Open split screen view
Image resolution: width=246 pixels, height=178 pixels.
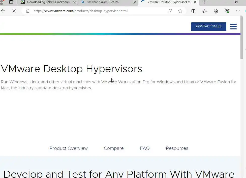point(193,11)
